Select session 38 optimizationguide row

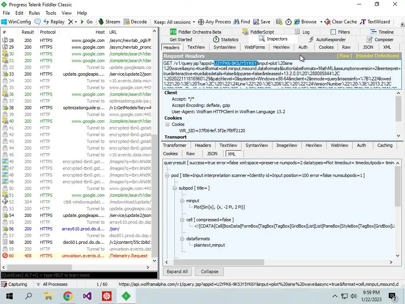[x=76, y=108]
